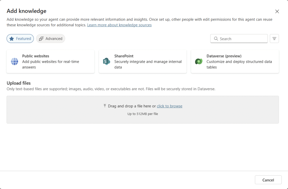Choose the Dataverse (preview) card title
The image size is (288, 189).
point(224,56)
